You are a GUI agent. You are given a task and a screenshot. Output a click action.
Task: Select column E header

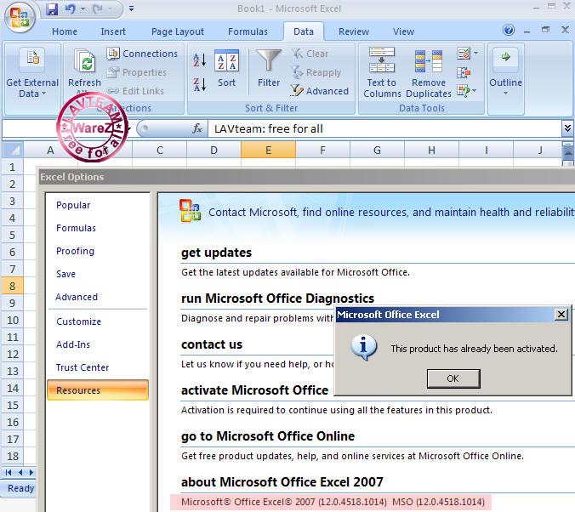(269, 150)
